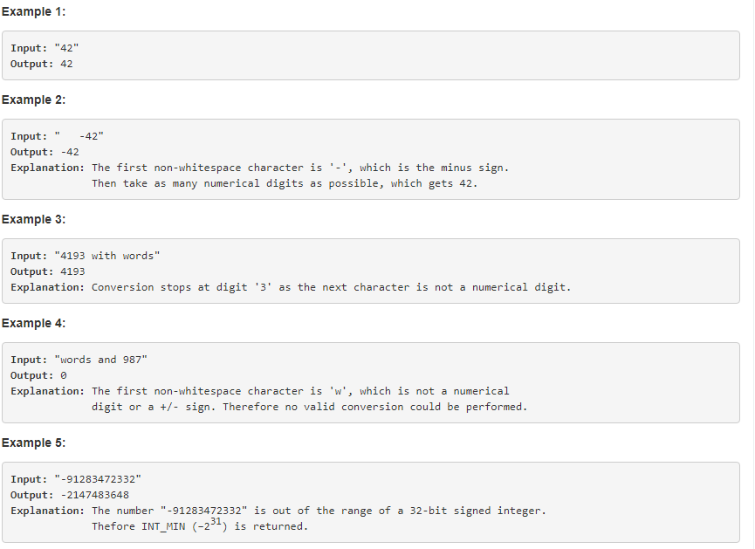Image resolution: width=755 pixels, height=549 pixels.
Task: Click input "words and 987"
Action: (79, 360)
